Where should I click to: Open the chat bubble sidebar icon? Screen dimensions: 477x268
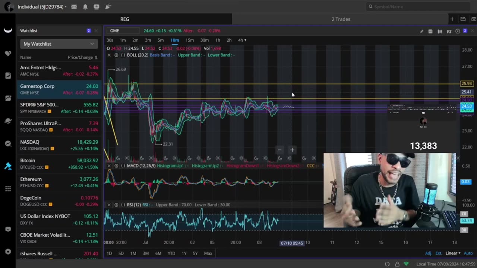pyautogui.click(x=8, y=229)
